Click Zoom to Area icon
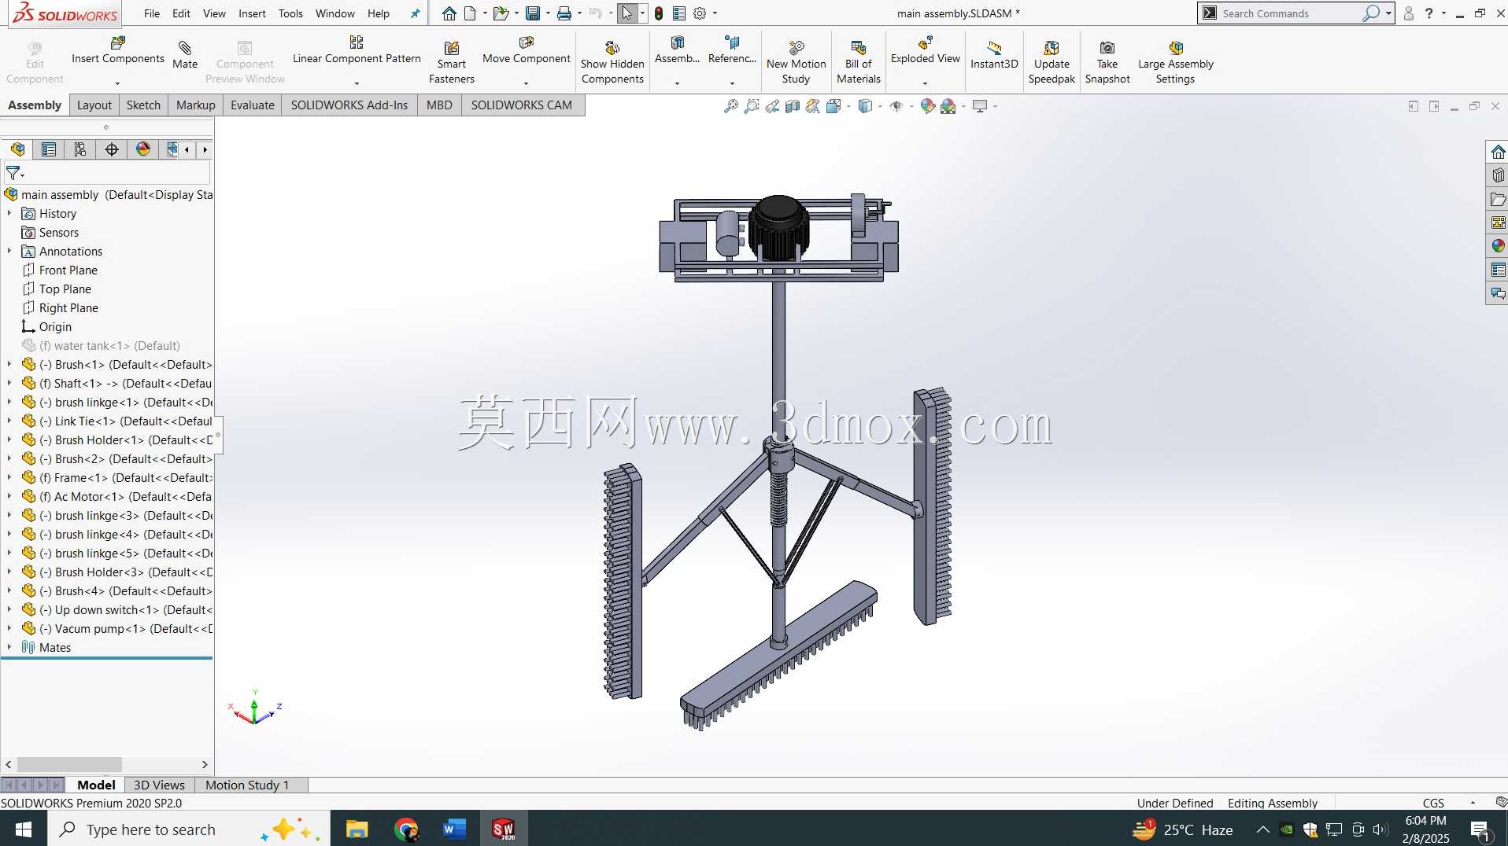 [752, 106]
